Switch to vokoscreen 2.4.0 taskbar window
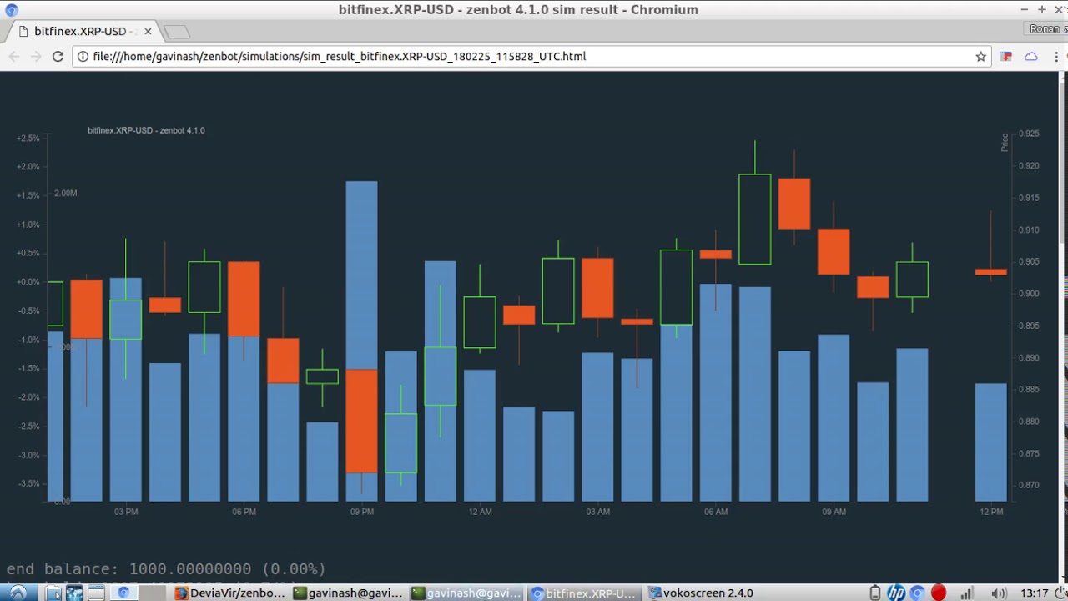 point(702,593)
